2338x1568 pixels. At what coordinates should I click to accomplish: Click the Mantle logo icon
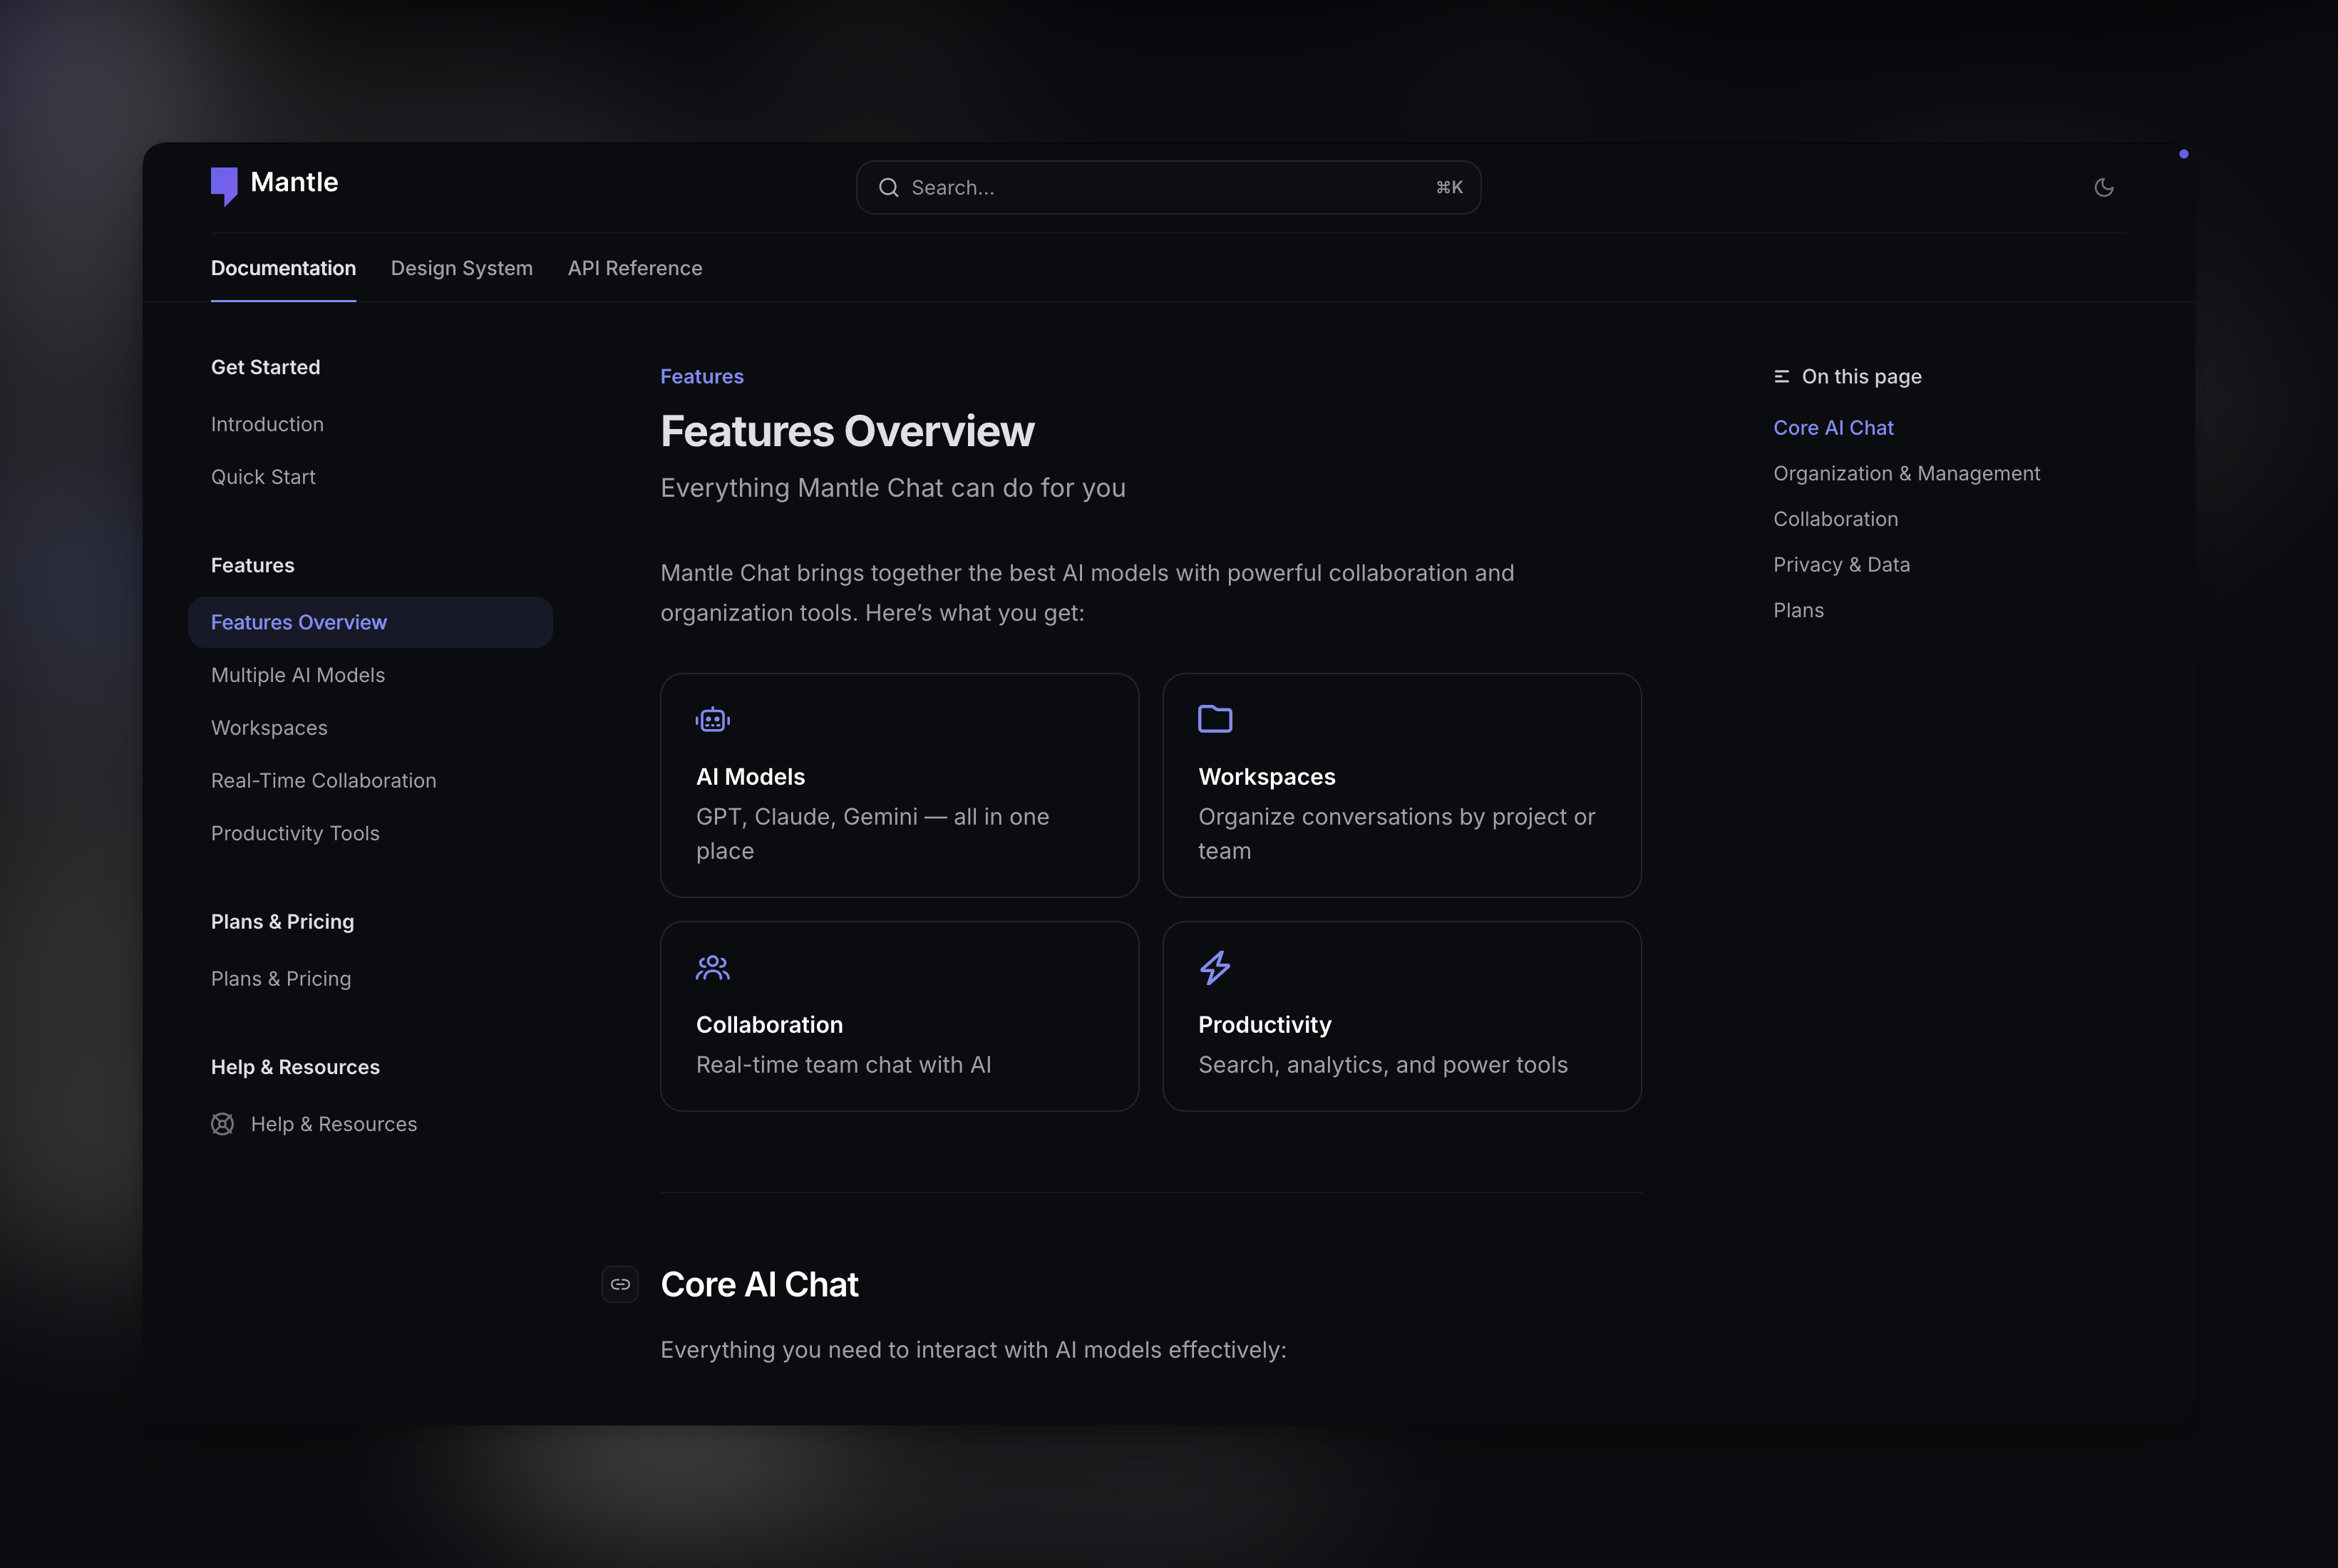224,186
